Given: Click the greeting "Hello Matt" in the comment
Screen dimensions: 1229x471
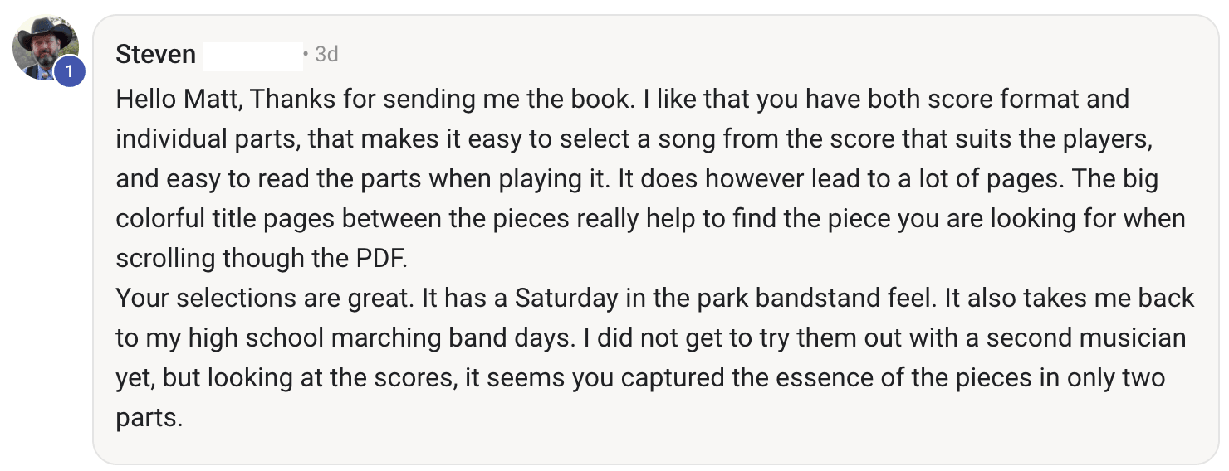Looking at the screenshot, I should pos(178,100).
